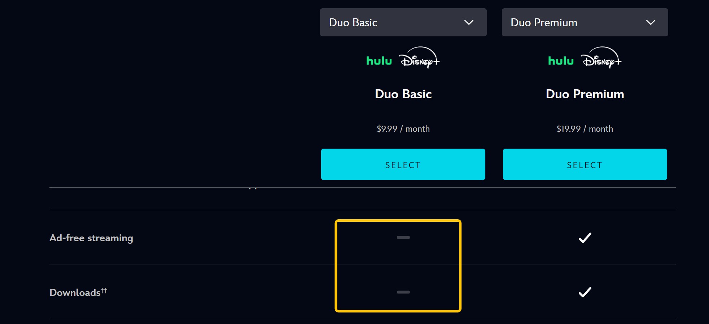
Task: Click the $9.99 / month price
Action: coord(403,129)
